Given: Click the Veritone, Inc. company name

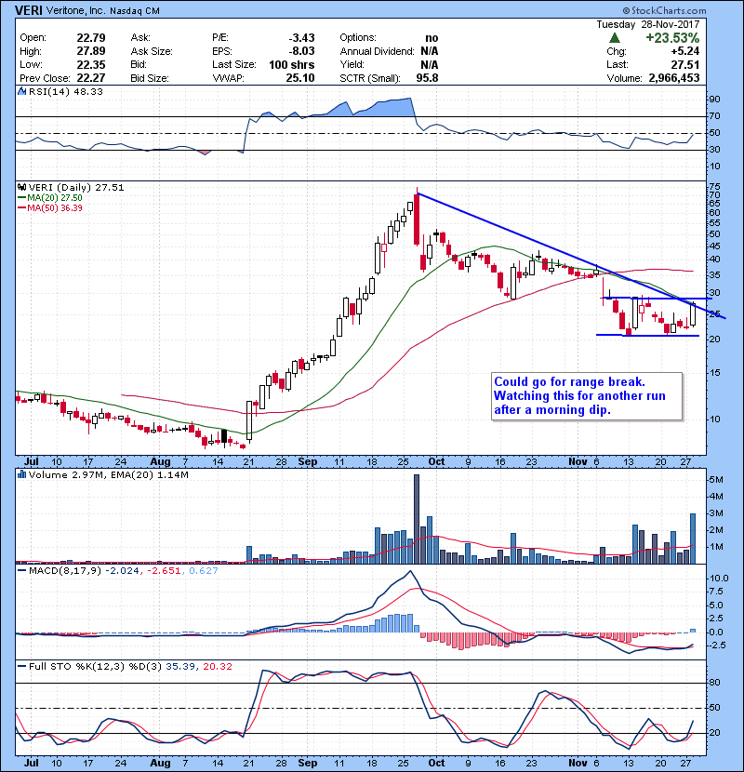Looking at the screenshot, I should point(76,10).
